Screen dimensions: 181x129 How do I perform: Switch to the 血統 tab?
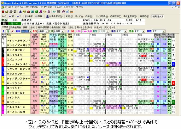pos(32,28)
